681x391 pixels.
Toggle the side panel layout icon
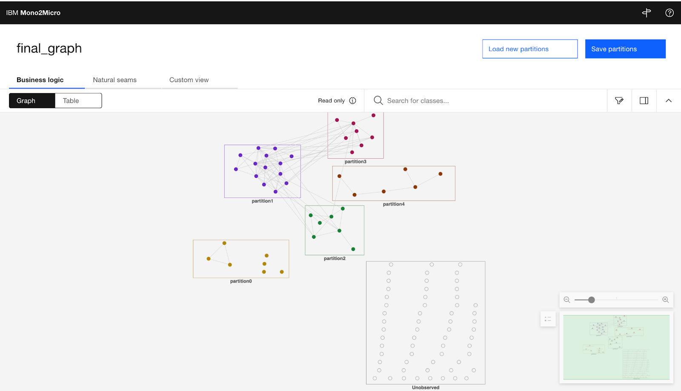[644, 100]
